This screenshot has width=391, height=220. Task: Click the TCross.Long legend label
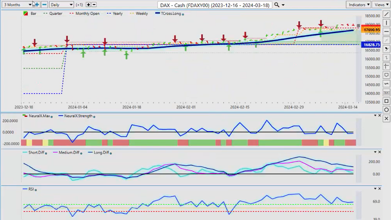click(x=171, y=13)
